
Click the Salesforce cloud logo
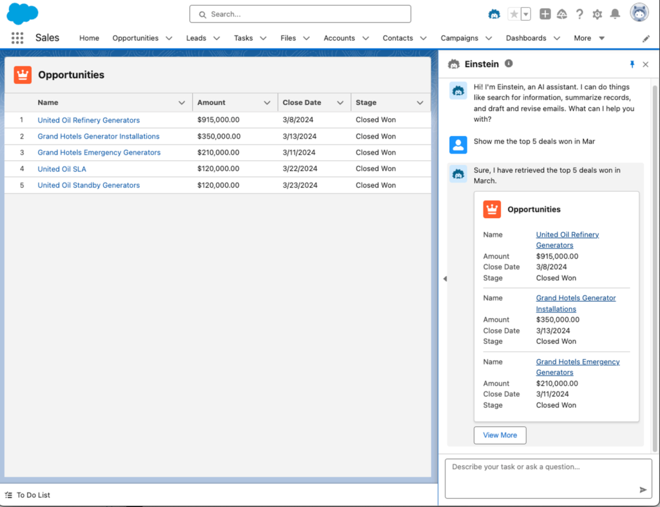(23, 14)
